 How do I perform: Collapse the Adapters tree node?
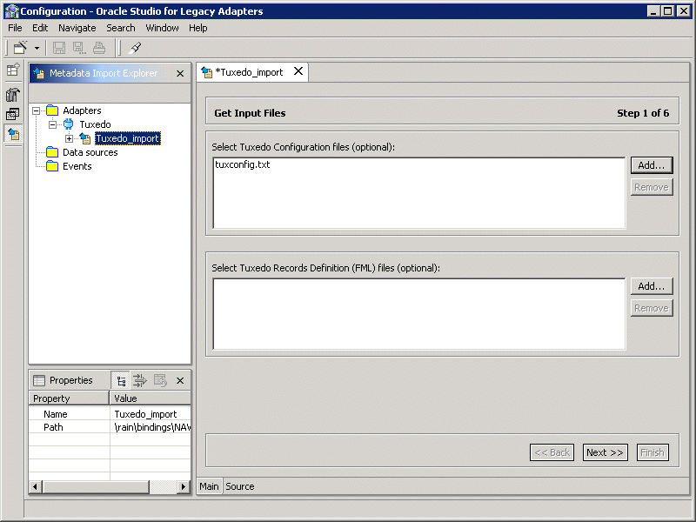click(37, 110)
